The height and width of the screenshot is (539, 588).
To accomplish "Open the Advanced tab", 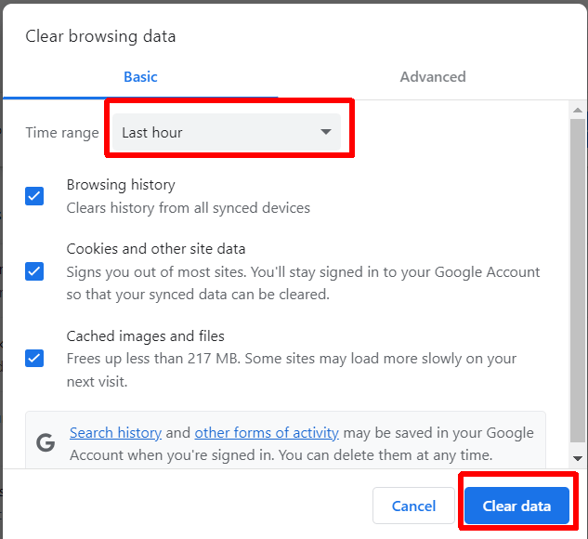I will click(x=433, y=77).
